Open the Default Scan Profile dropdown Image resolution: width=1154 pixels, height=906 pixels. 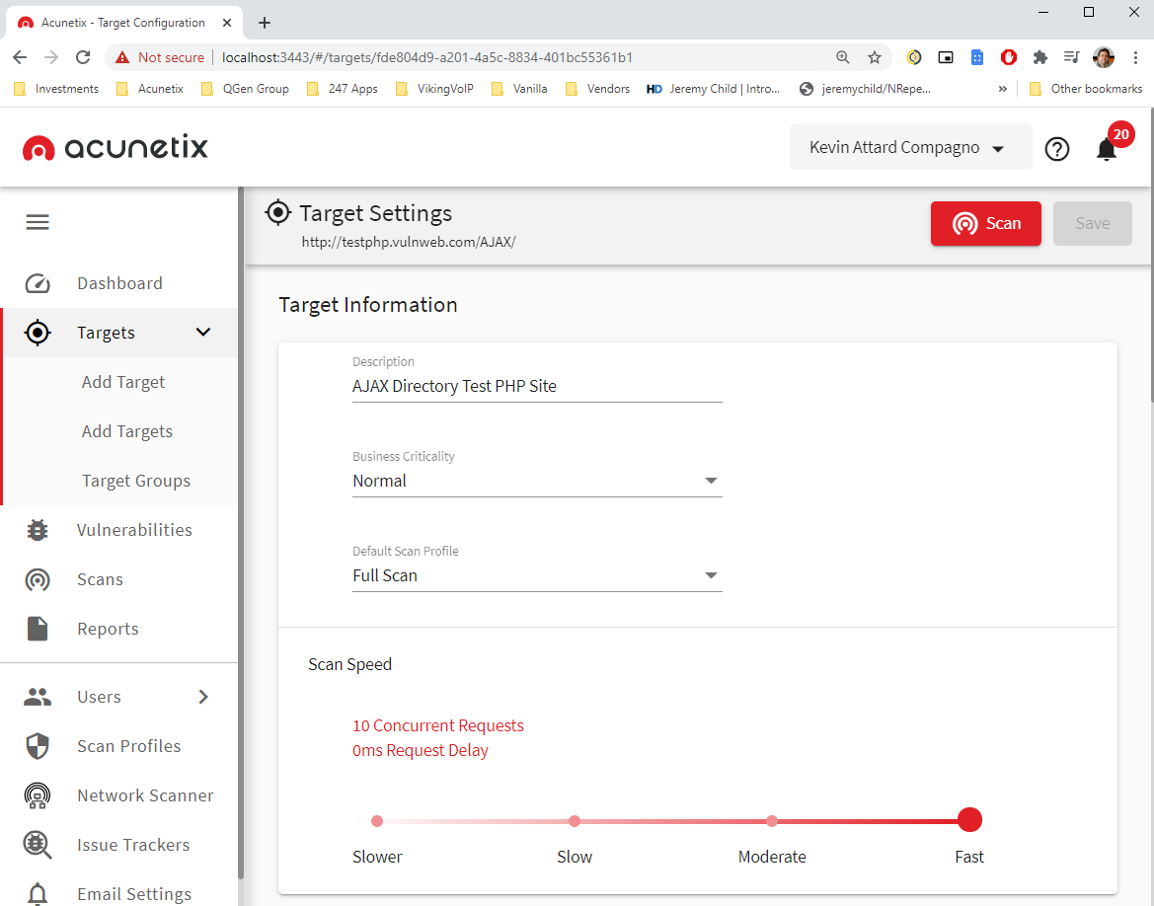pos(537,575)
